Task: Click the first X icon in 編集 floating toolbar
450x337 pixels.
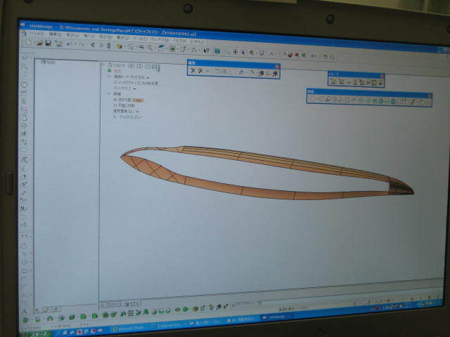Action: pos(193,70)
